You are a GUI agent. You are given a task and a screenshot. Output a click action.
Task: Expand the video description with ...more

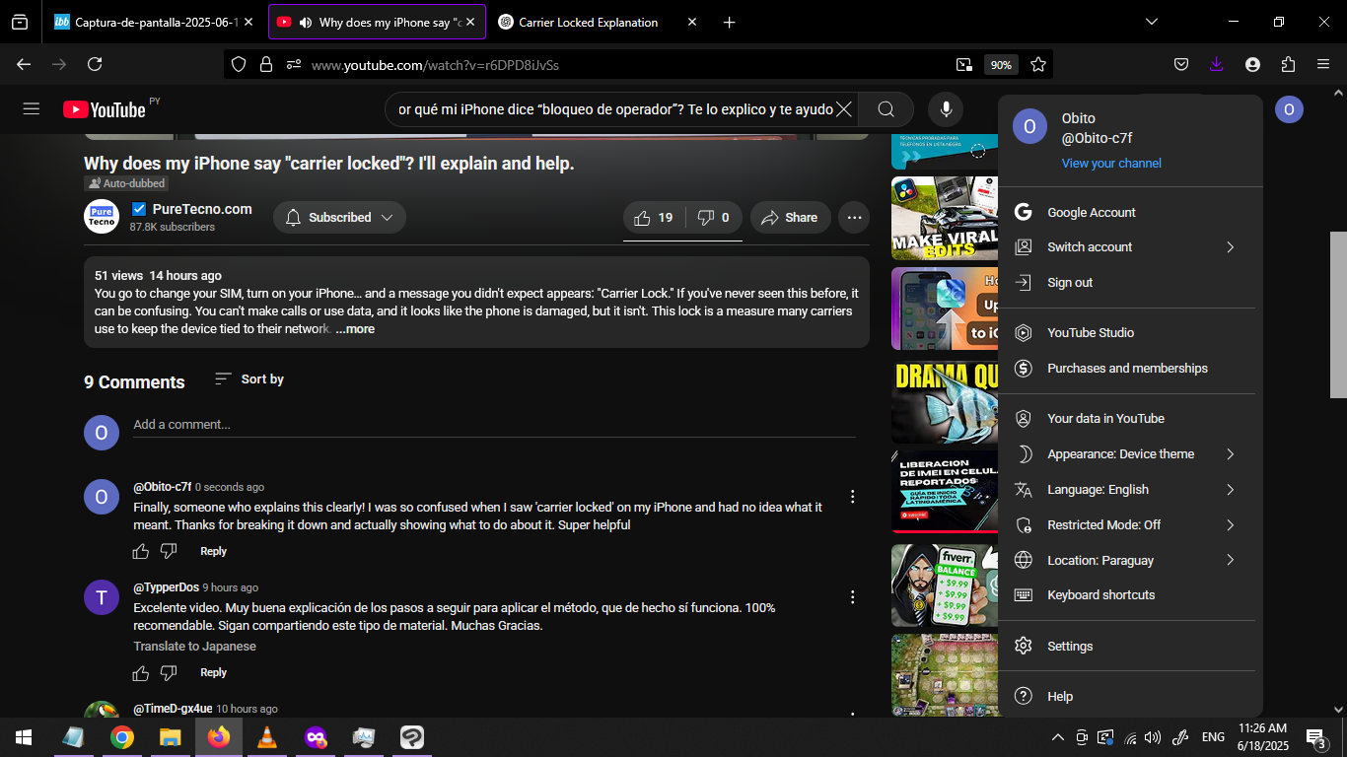(x=355, y=329)
